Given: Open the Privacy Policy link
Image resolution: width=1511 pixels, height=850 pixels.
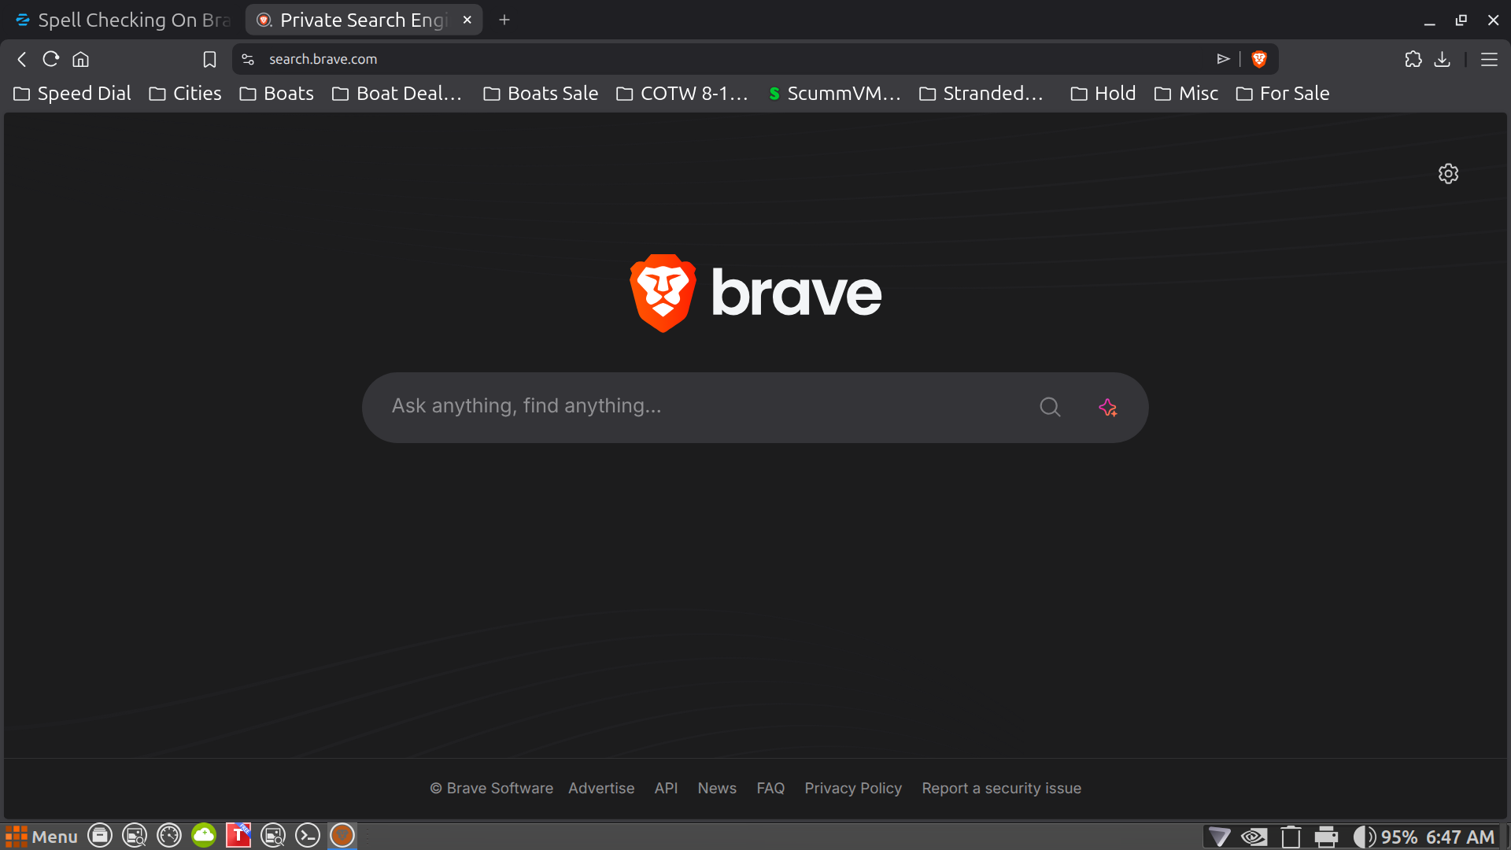Looking at the screenshot, I should pos(853,788).
